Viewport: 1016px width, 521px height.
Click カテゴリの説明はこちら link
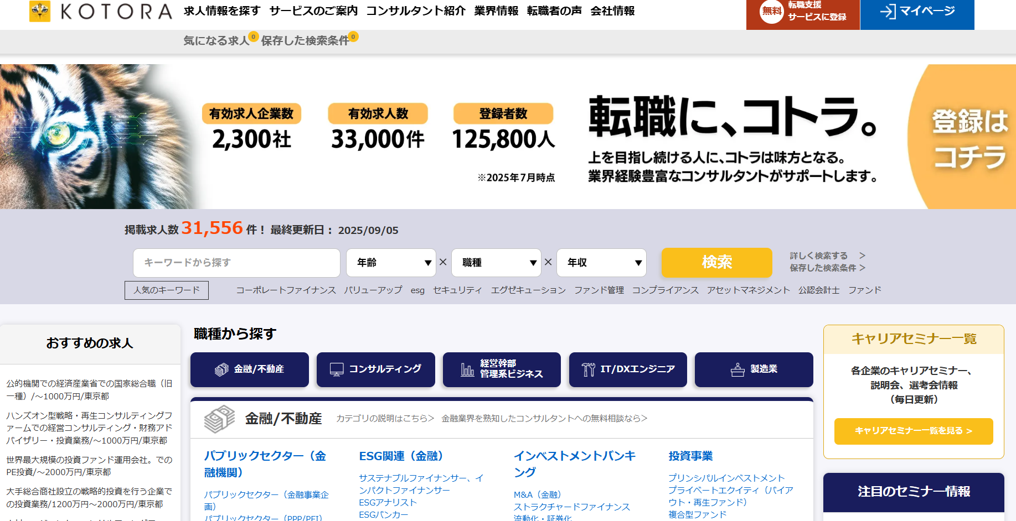[x=385, y=418]
